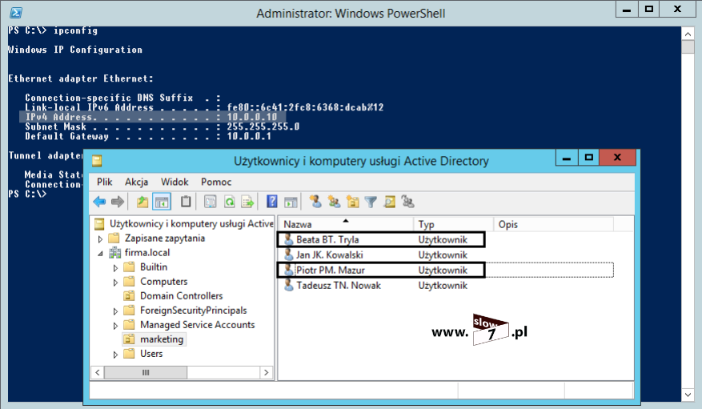This screenshot has width=702, height=409.
Task: Expand Zapisane zapytania node
Action: [100, 239]
